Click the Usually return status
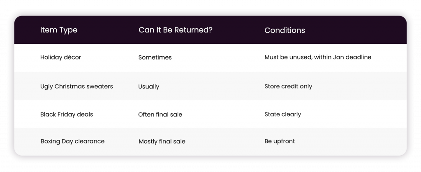 (149, 87)
